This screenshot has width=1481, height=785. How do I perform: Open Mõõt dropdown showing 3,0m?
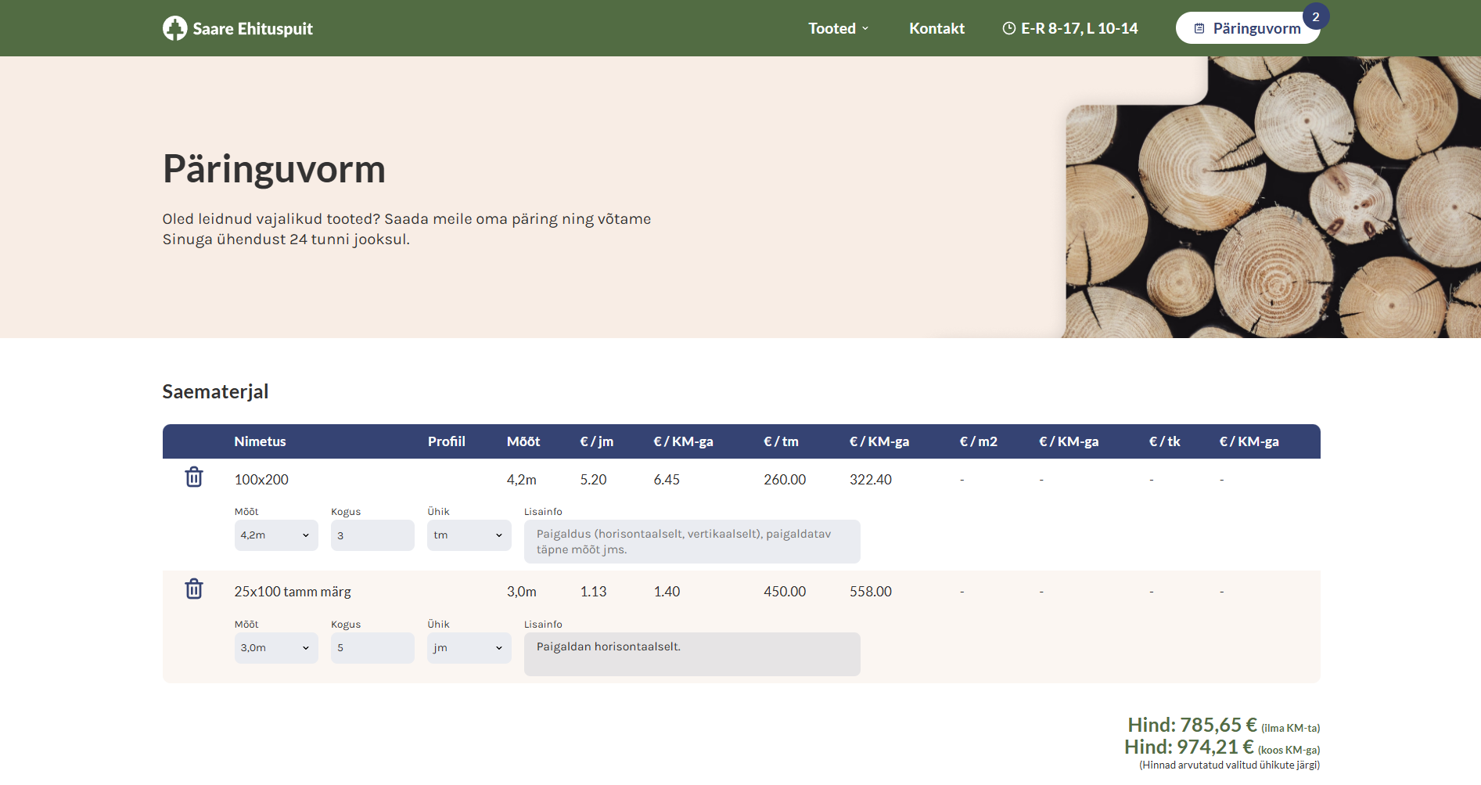pyautogui.click(x=275, y=648)
